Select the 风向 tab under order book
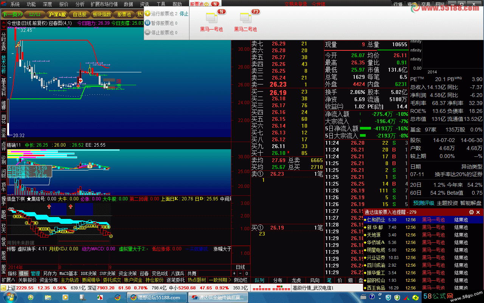Viewport: 484px width, 303px height. point(315,280)
